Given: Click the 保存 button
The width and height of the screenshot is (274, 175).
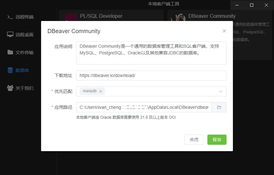Looking at the screenshot, I should 217,140.
